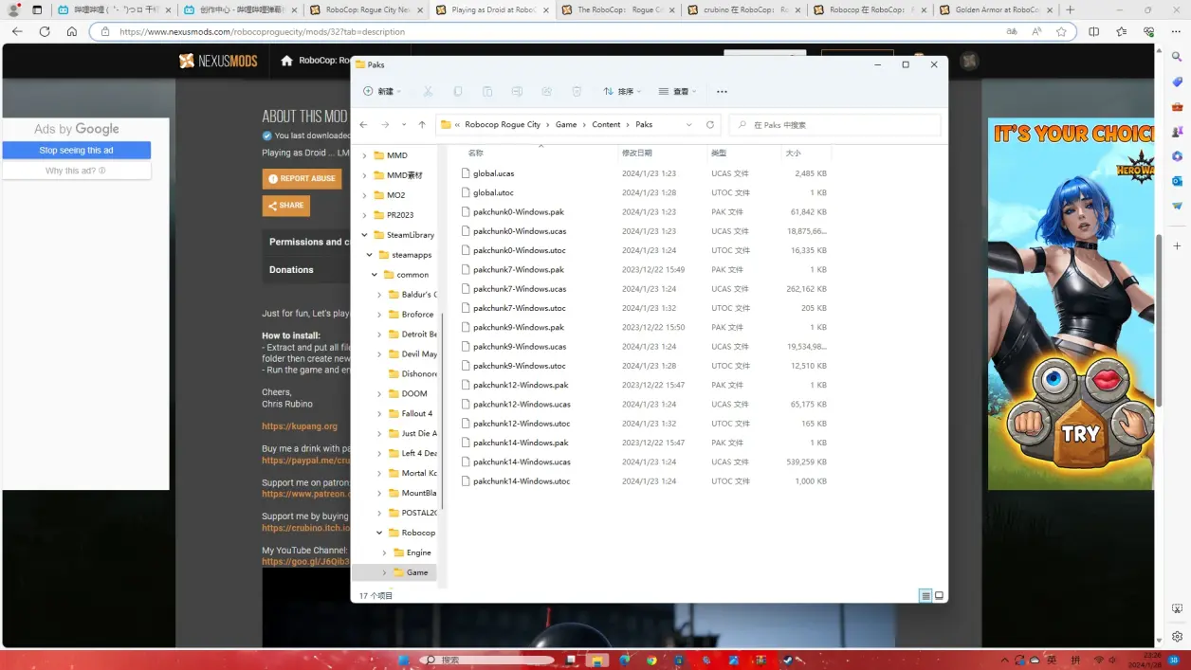Add page to favorites star icon

coord(1061,31)
